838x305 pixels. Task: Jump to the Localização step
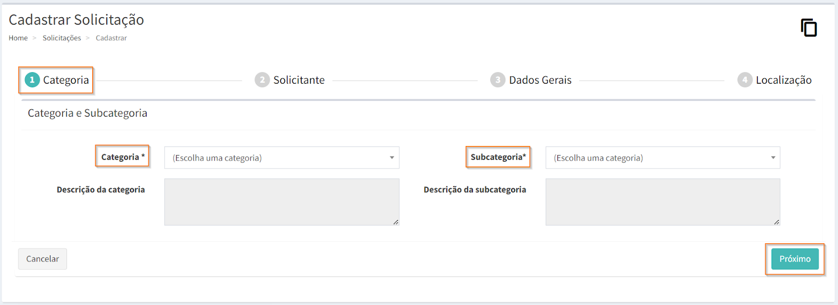pyautogui.click(x=784, y=80)
